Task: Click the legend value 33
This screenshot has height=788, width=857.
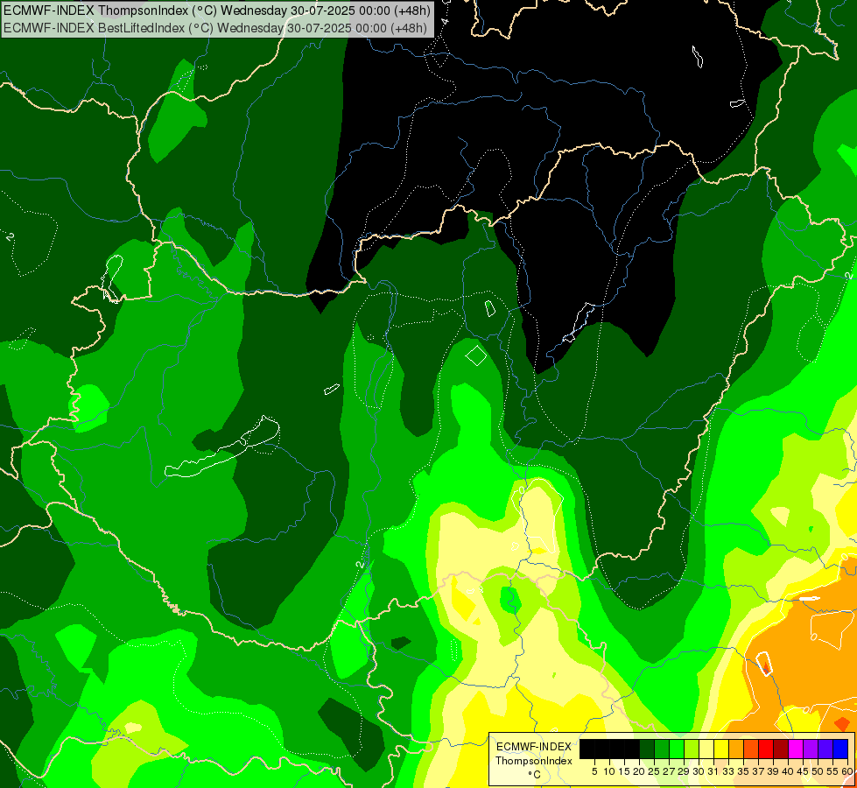Action: pos(728,771)
